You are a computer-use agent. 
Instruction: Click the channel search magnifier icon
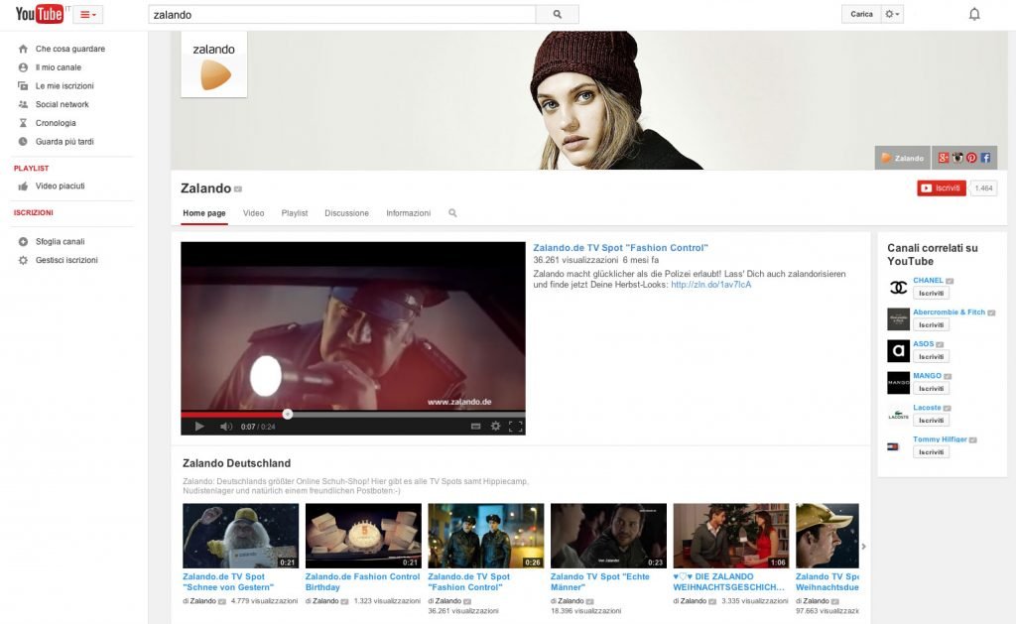point(452,213)
